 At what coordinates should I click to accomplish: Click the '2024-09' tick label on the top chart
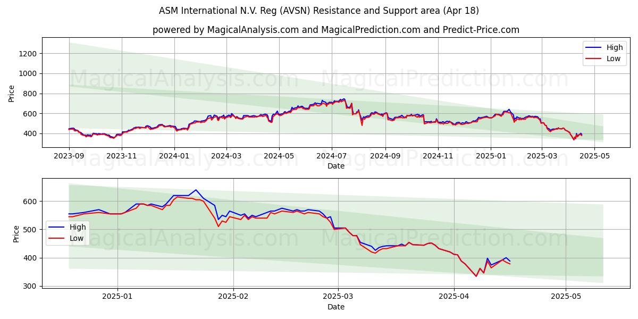pyautogui.click(x=385, y=155)
